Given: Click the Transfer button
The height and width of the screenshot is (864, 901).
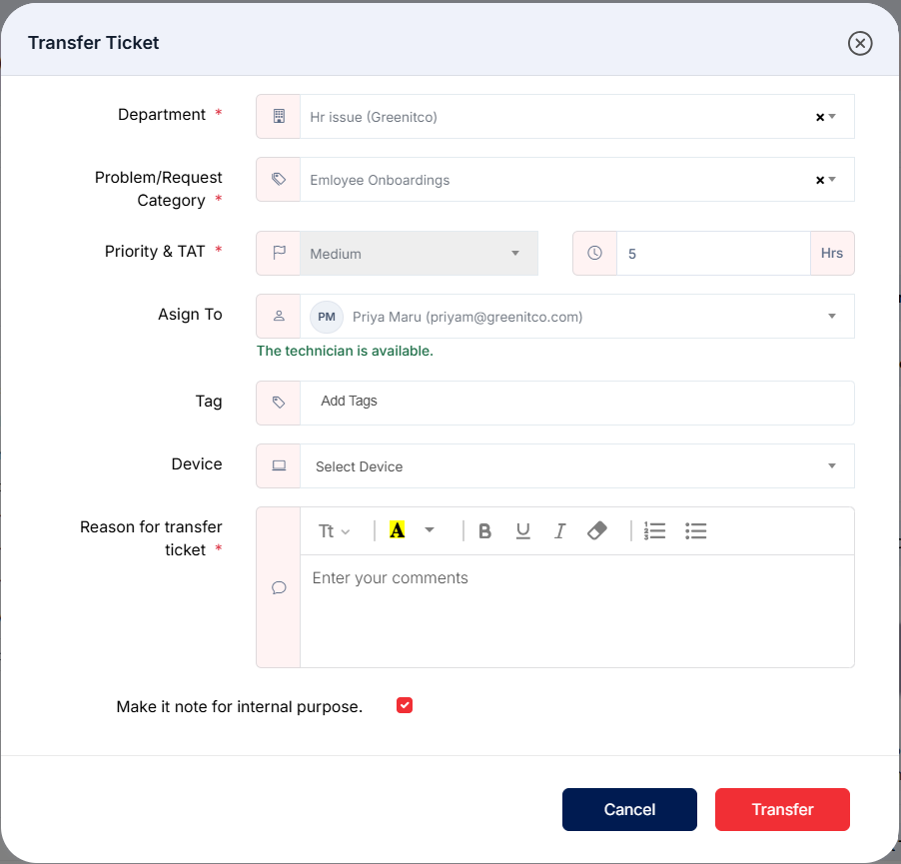Looking at the screenshot, I should point(782,809).
